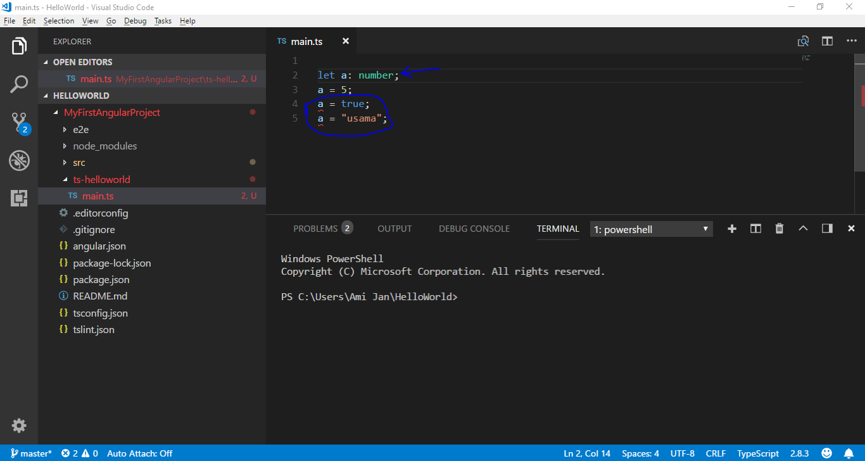Screen dimensions: 865x461
Task: Click the Open Changes icon in editor toolbar
Action: (x=803, y=41)
